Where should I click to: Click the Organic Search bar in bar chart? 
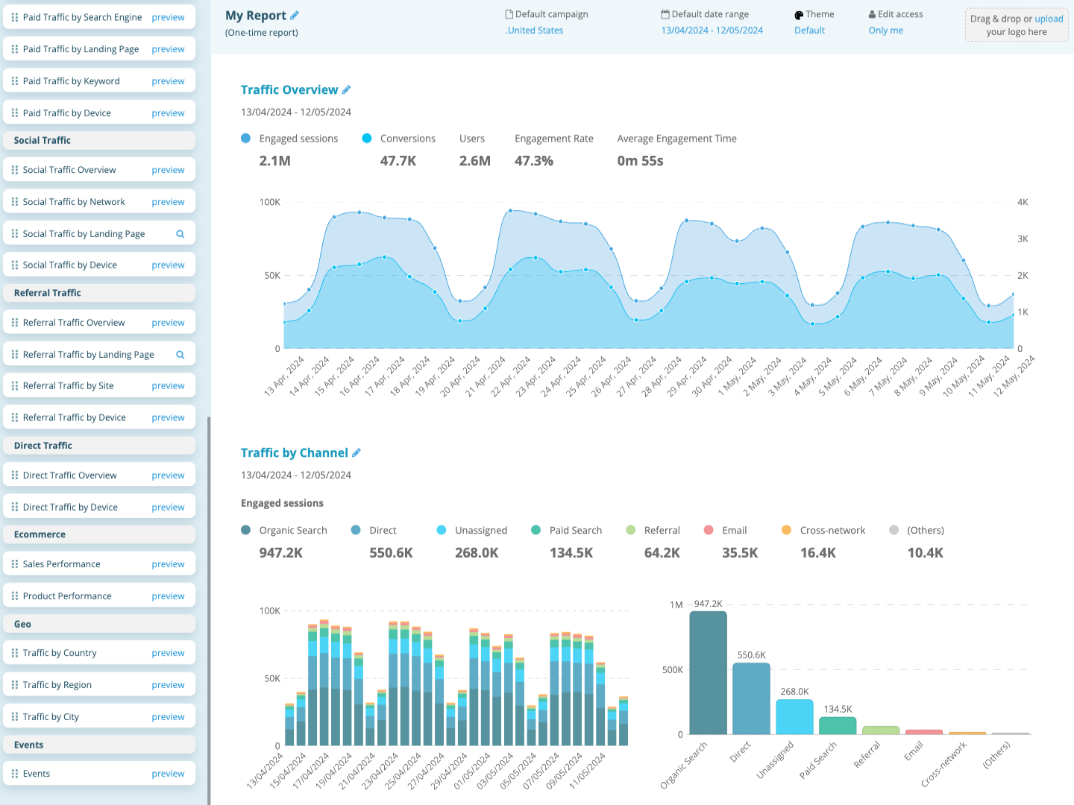(708, 673)
